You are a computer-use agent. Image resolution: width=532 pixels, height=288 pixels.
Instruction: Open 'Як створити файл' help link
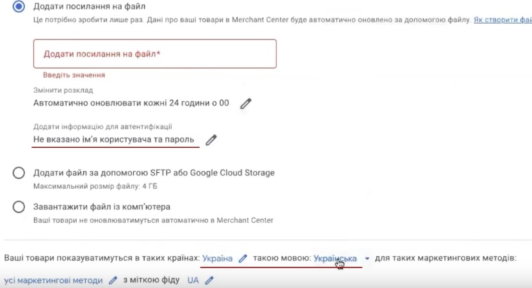point(502,20)
